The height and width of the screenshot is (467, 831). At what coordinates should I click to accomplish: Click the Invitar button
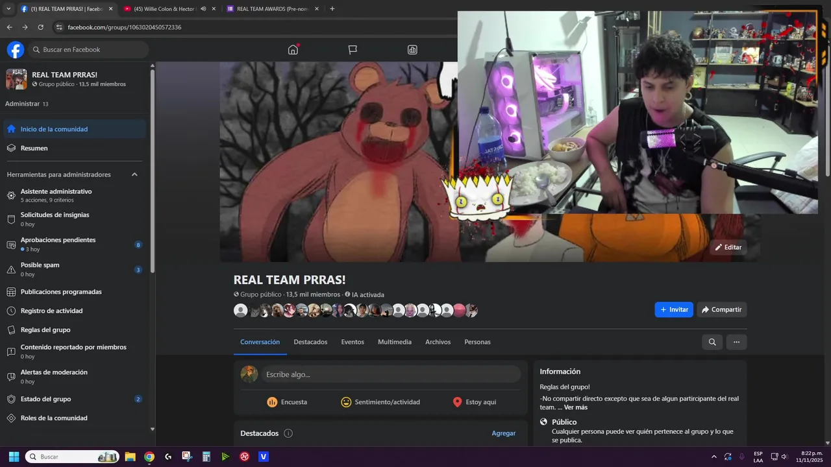click(x=674, y=309)
